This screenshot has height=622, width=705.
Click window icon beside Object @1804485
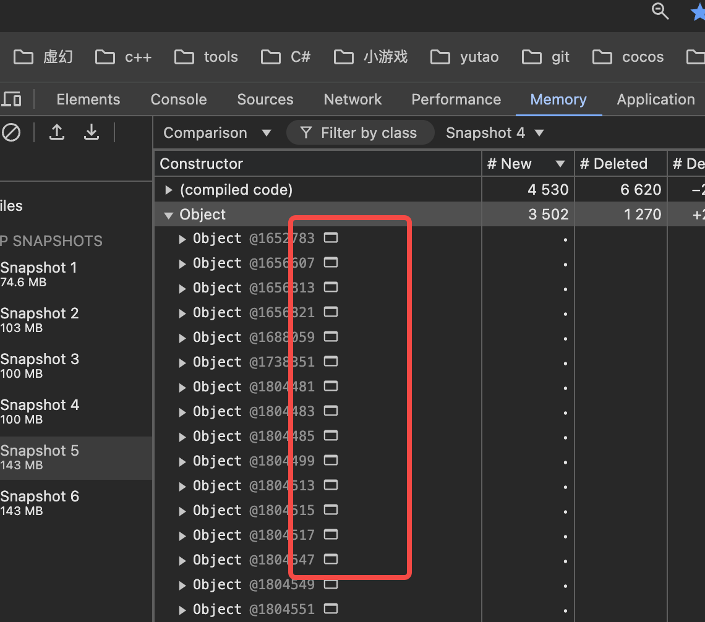pyautogui.click(x=331, y=435)
